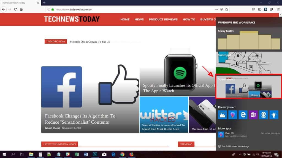Open the Motorola One article card
This screenshot has width=282, height=158.
[x=202, y=115]
